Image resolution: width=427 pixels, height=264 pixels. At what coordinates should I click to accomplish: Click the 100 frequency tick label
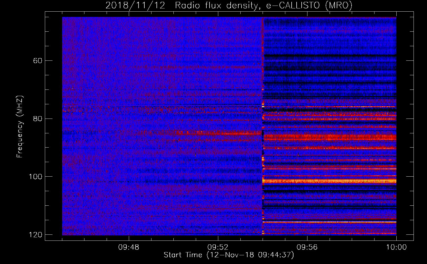coord(35,177)
